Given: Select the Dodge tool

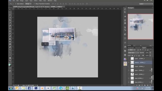Looking at the screenshot, I should tap(10, 44).
